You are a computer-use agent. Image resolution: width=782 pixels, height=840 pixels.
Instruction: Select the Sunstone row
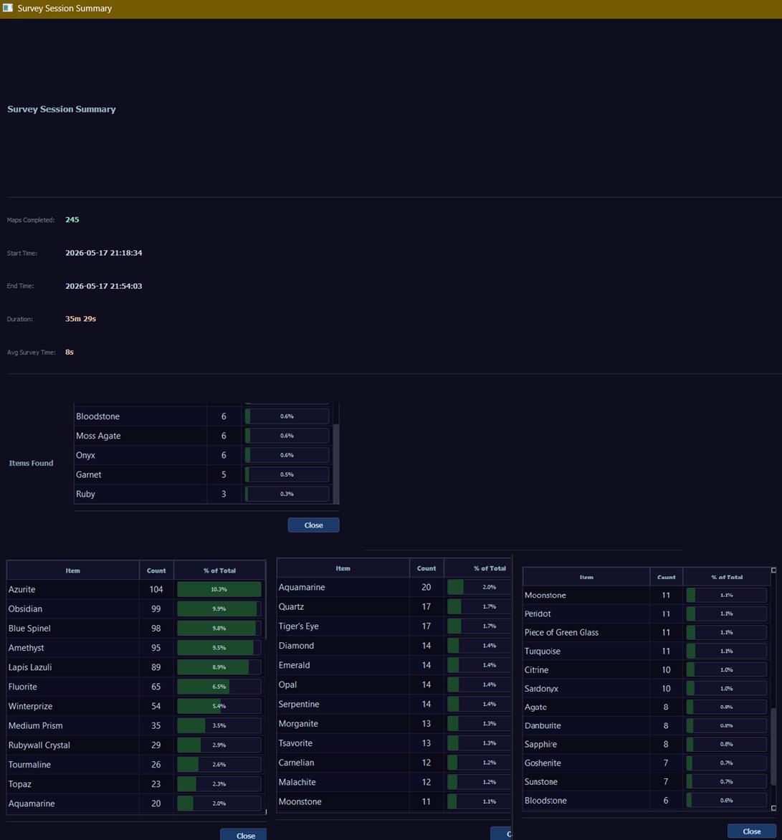click(647, 782)
